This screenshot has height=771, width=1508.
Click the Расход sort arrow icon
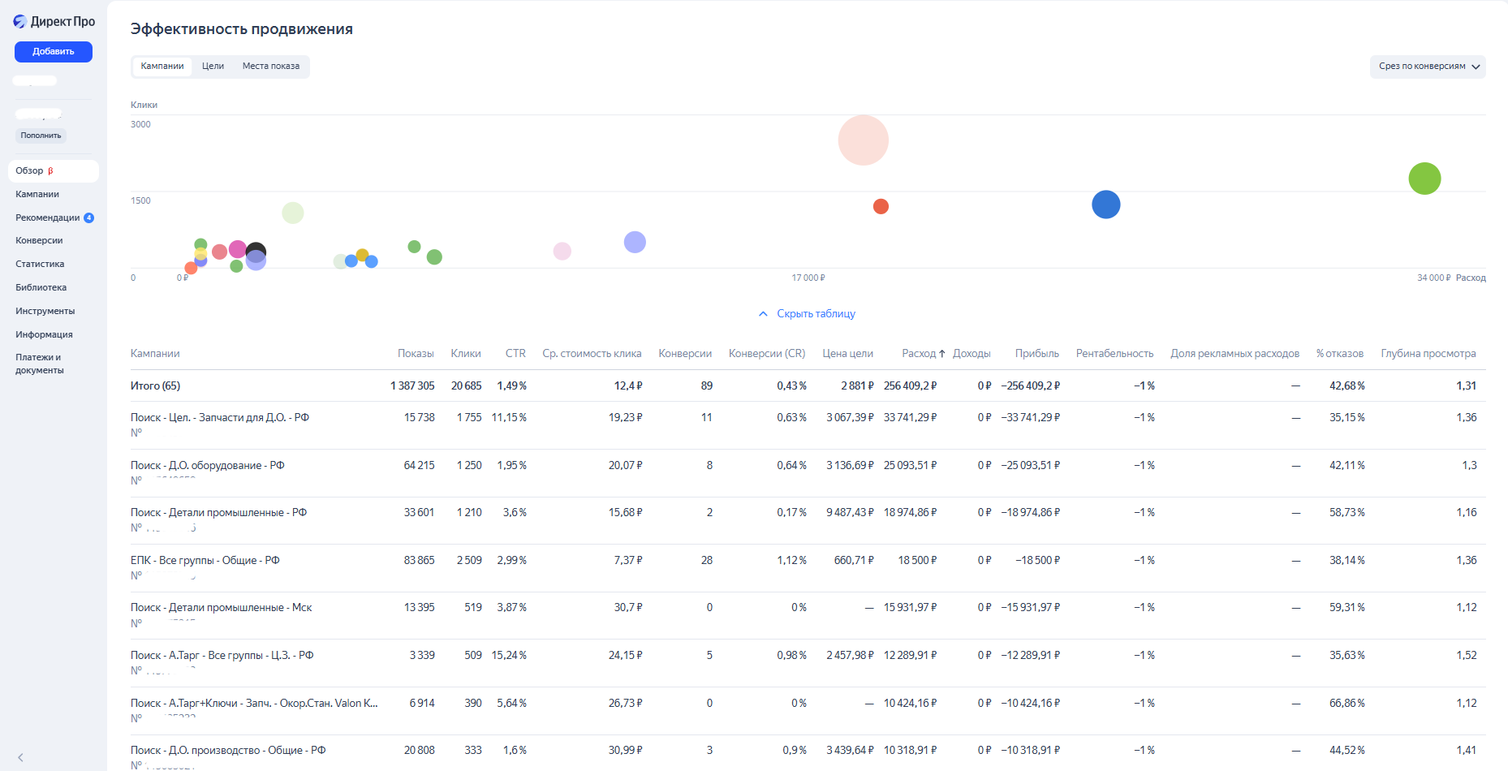click(x=941, y=354)
